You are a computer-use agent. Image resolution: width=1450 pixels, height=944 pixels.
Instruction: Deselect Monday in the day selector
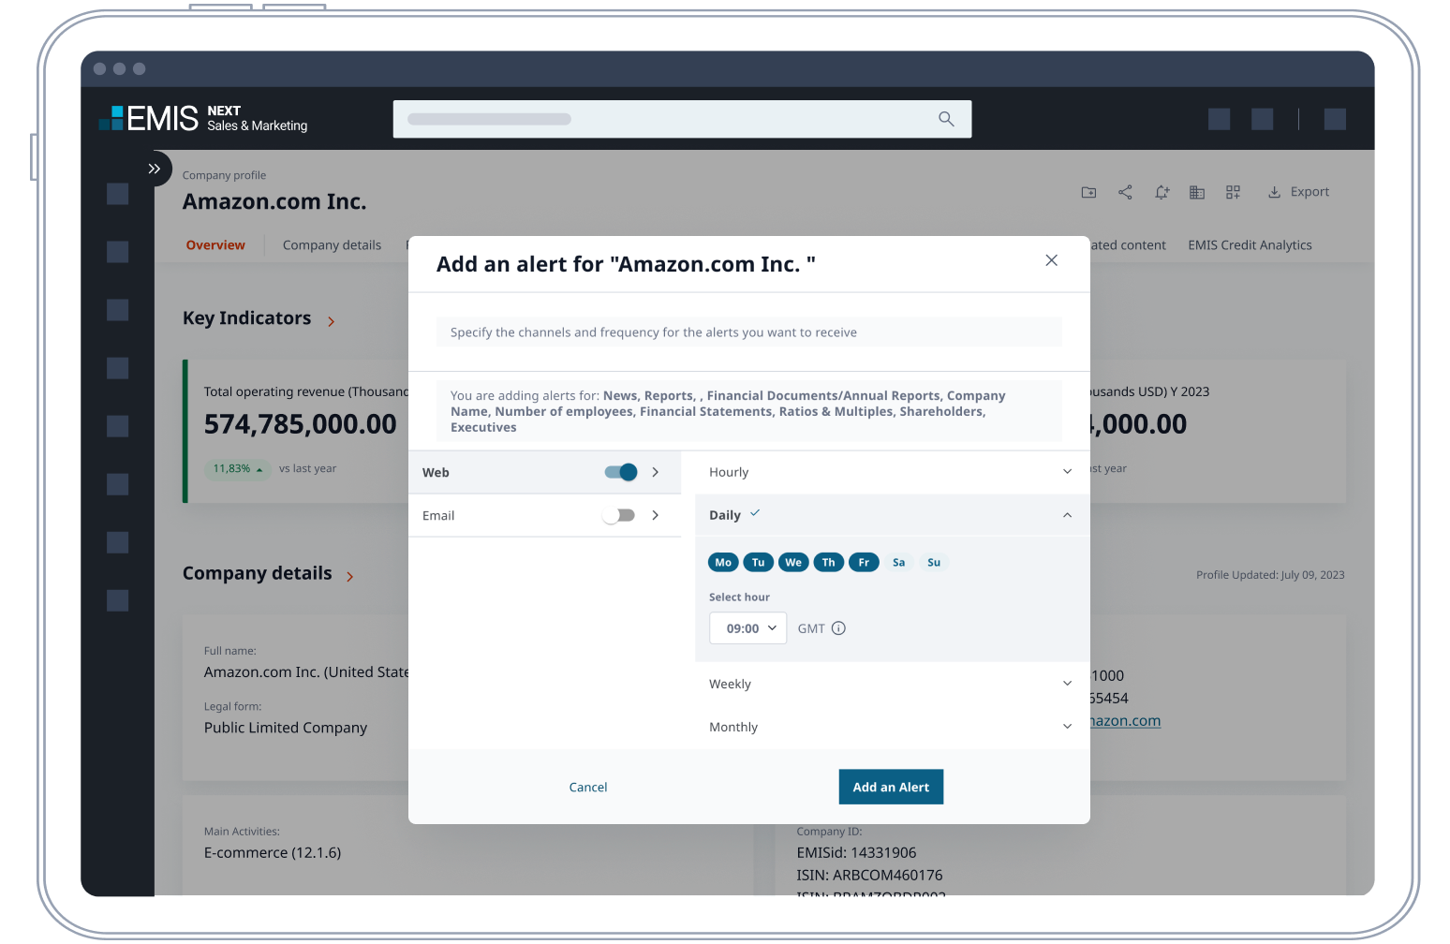723,562
